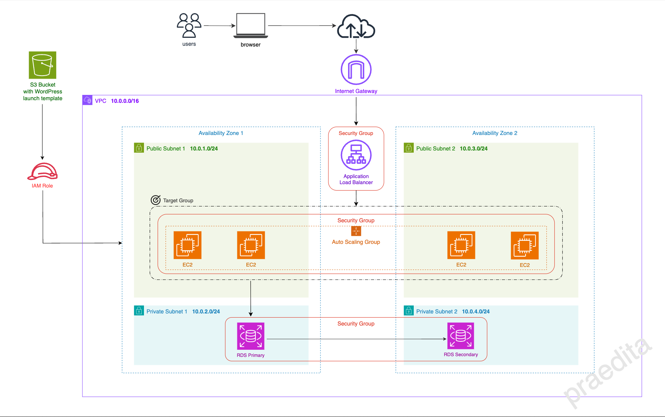The height and width of the screenshot is (417, 665).
Task: Click Public Subnet 1 lock icon
Action: 139,148
